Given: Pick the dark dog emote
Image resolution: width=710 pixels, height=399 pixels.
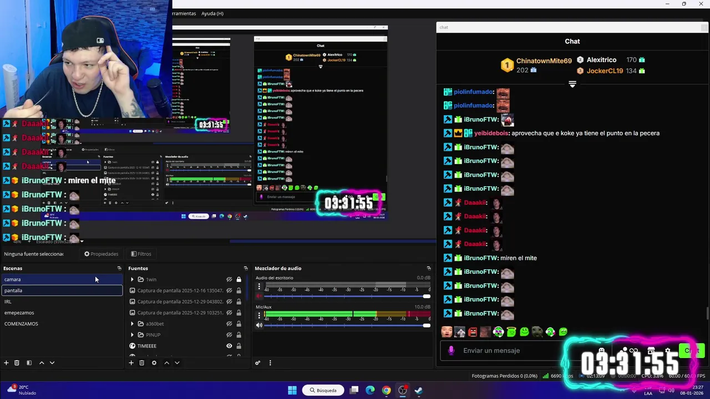Looking at the screenshot, I should (x=537, y=332).
